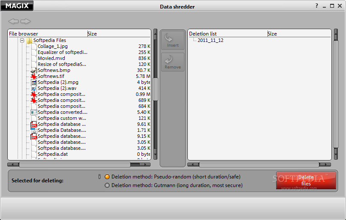Select Equalizer of softpedi... file
The width and height of the screenshot is (346, 220).
pos(63,52)
